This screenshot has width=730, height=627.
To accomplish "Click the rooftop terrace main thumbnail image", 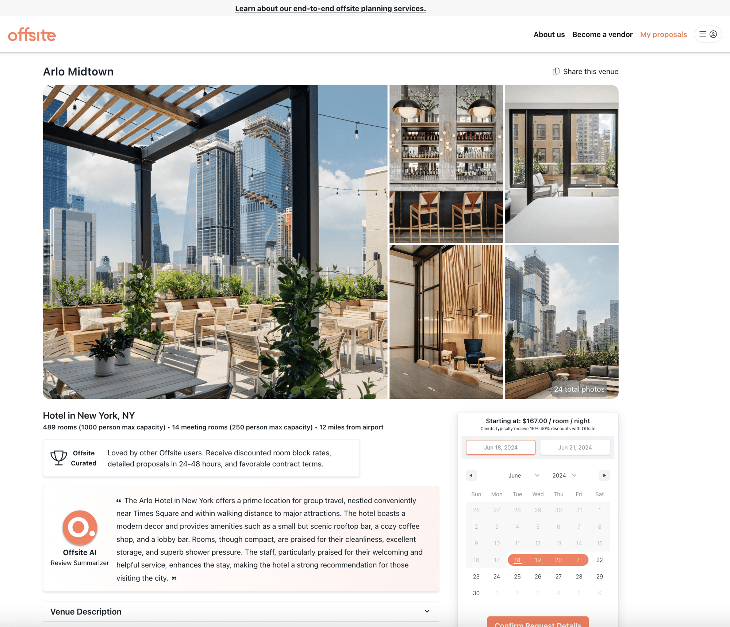I will click(x=215, y=242).
